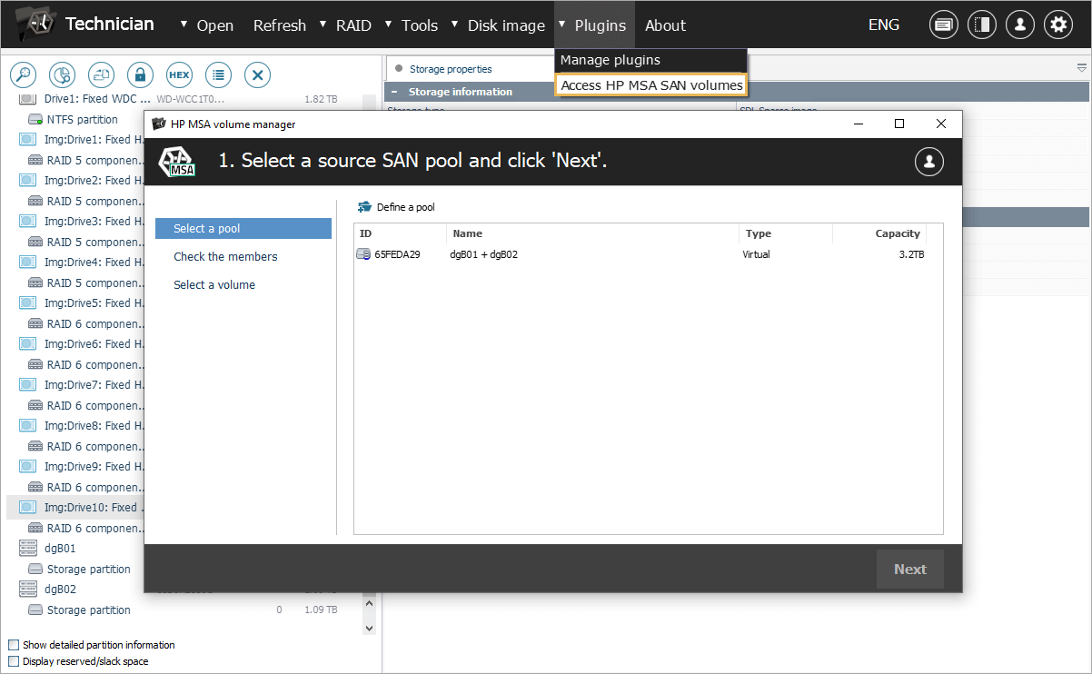Open the properties panel options dropdown arrow
This screenshot has width=1092, height=674.
1081,68
